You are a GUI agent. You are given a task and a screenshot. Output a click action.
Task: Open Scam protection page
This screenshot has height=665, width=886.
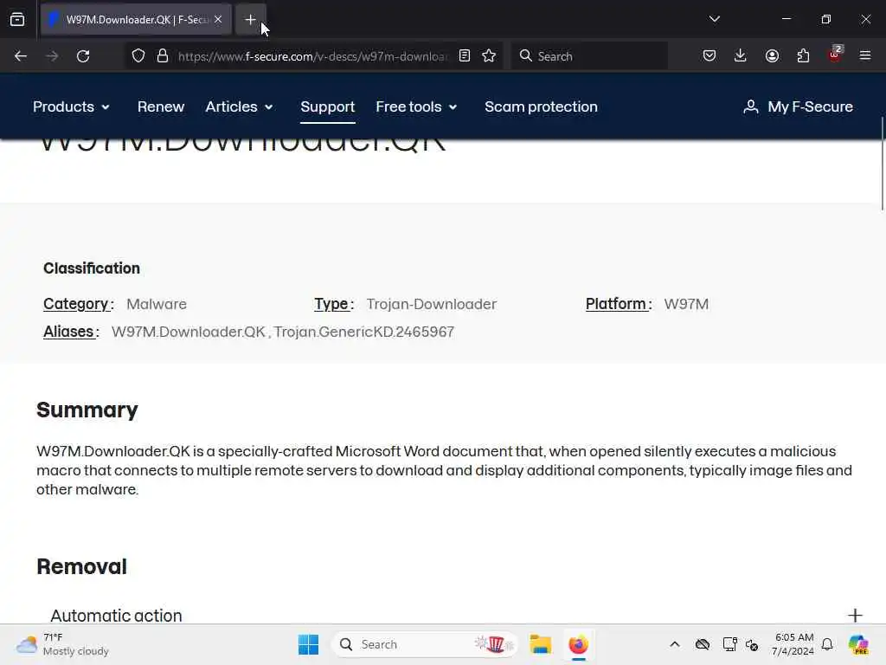pyautogui.click(x=542, y=107)
